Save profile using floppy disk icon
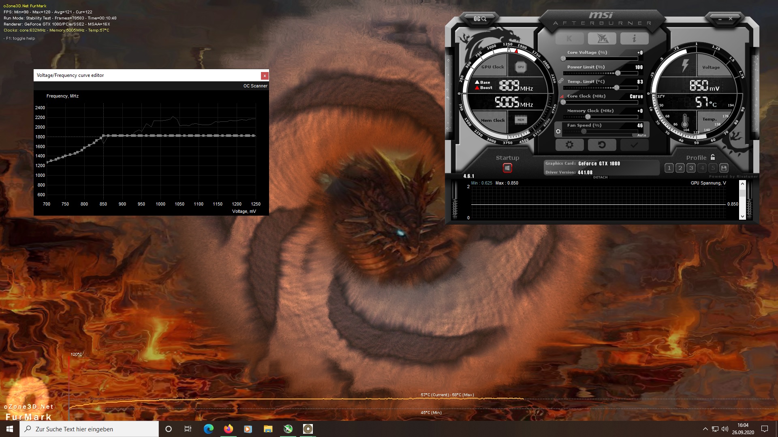 pyautogui.click(x=724, y=168)
